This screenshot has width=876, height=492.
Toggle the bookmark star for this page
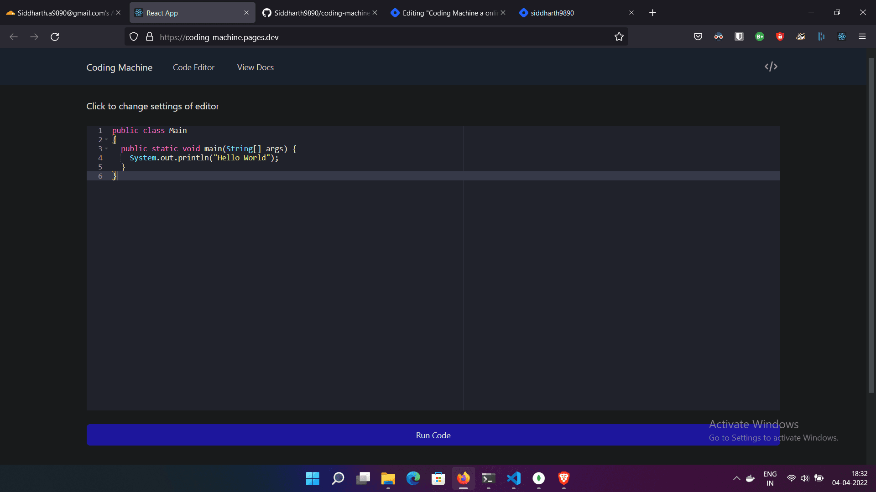[x=619, y=37]
